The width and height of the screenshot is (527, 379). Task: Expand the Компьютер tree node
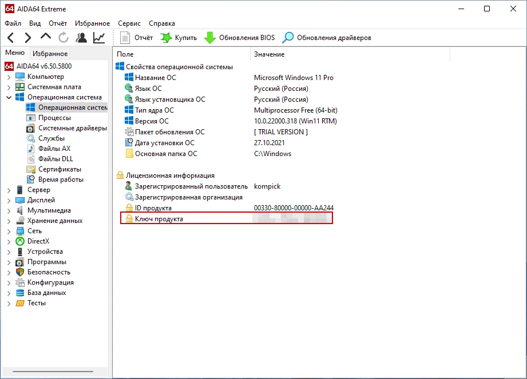click(x=9, y=77)
